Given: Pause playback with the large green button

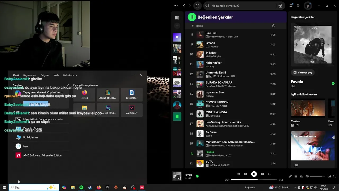Looking at the screenshot, I should tap(192, 17).
